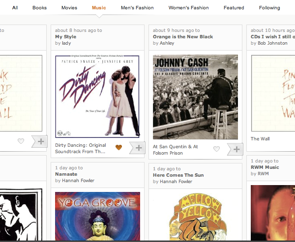
Task: Open the My Style collection link
Action: 66,37
